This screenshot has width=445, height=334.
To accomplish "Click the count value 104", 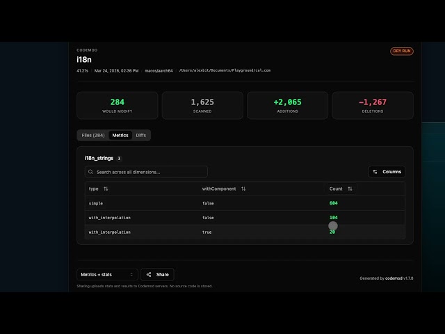I will [x=334, y=218].
